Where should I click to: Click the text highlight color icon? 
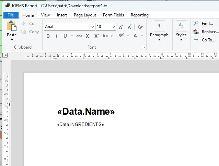(x=121, y=36)
